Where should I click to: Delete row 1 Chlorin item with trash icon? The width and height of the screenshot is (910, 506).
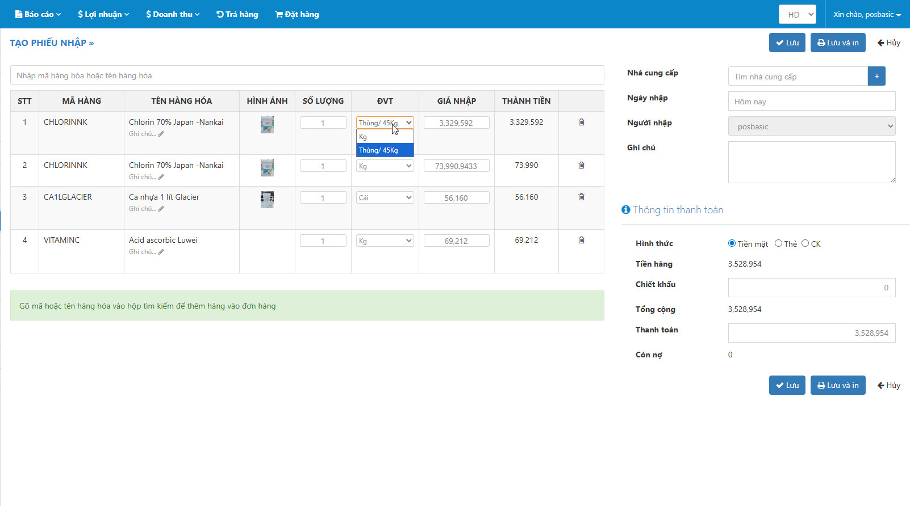tap(581, 122)
